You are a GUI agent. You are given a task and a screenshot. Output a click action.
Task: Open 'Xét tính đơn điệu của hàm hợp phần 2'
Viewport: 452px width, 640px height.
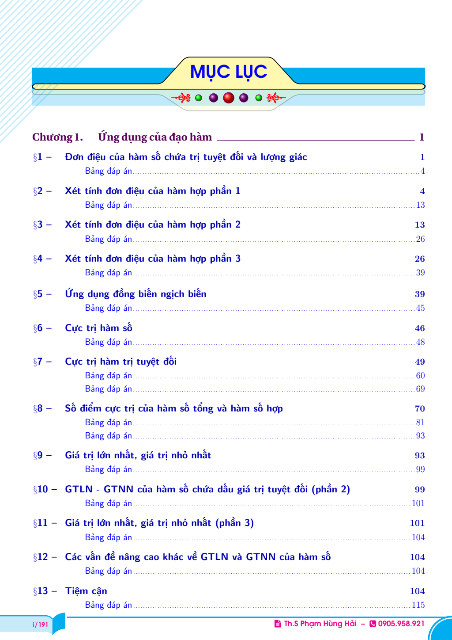point(152,225)
